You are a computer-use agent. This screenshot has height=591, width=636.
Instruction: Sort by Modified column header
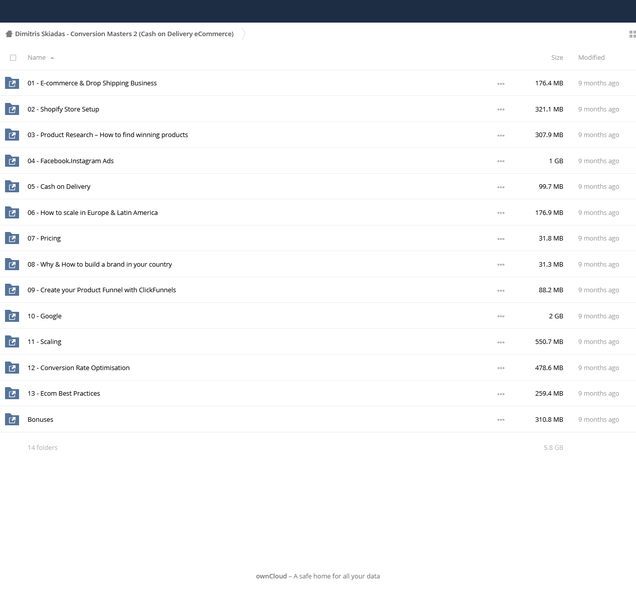[x=591, y=58]
